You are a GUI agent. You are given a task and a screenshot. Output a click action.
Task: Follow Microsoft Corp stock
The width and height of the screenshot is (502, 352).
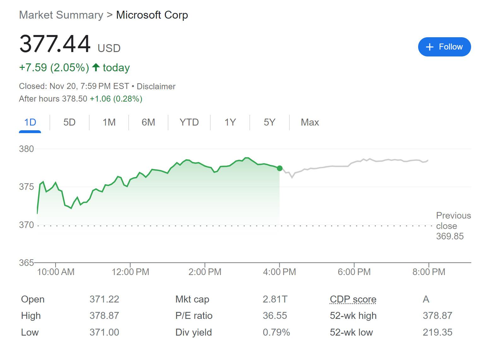(x=444, y=47)
